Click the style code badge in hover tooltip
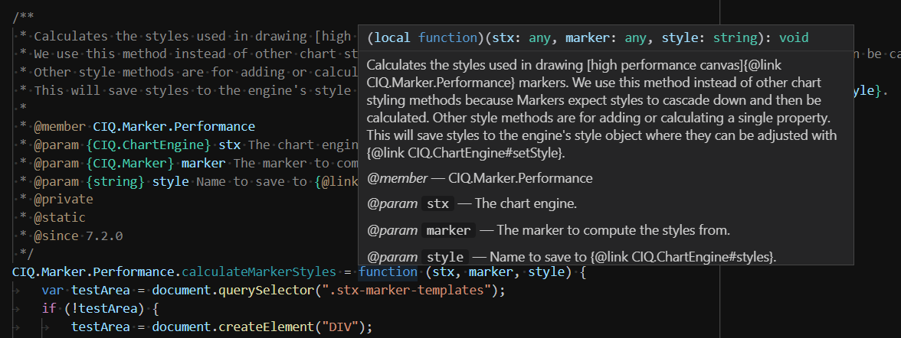Screen dimensions: 901x338 [x=445, y=257]
